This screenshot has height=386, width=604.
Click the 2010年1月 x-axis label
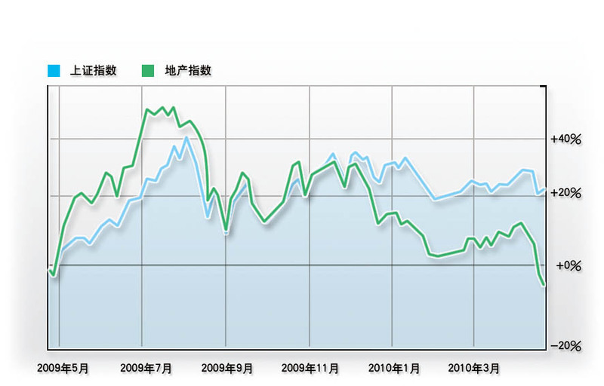(x=394, y=369)
